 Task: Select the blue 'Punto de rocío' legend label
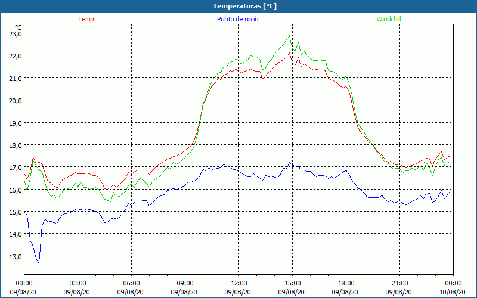click(x=237, y=19)
